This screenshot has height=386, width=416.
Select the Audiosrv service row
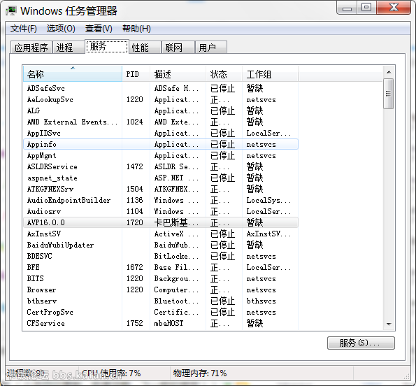161,211
